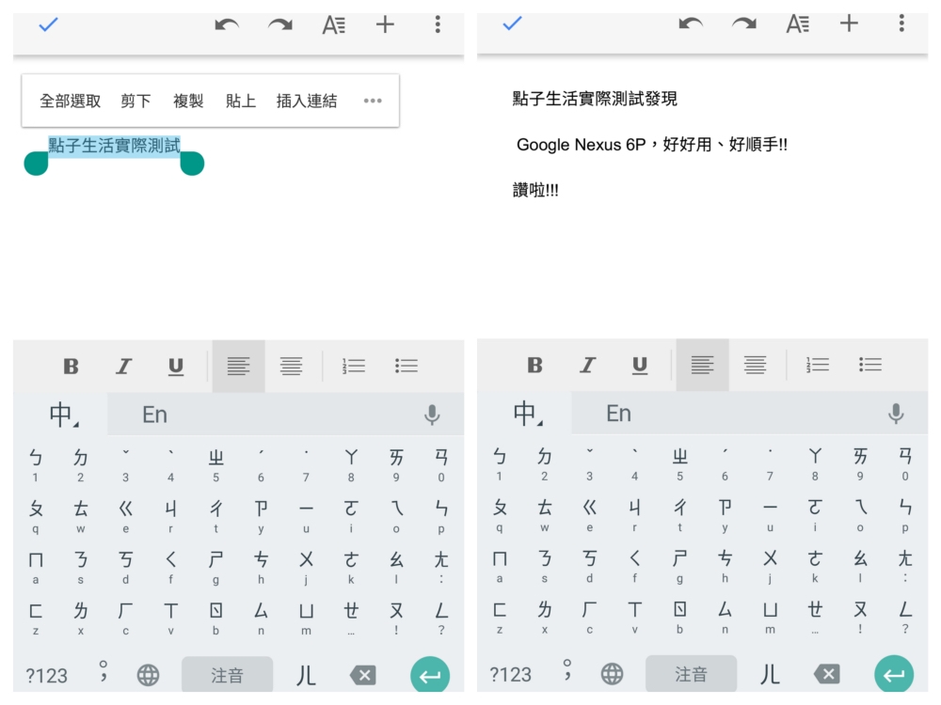941x705 pixels.
Task: Tap the blue checkmark in left screen
Action: (48, 24)
